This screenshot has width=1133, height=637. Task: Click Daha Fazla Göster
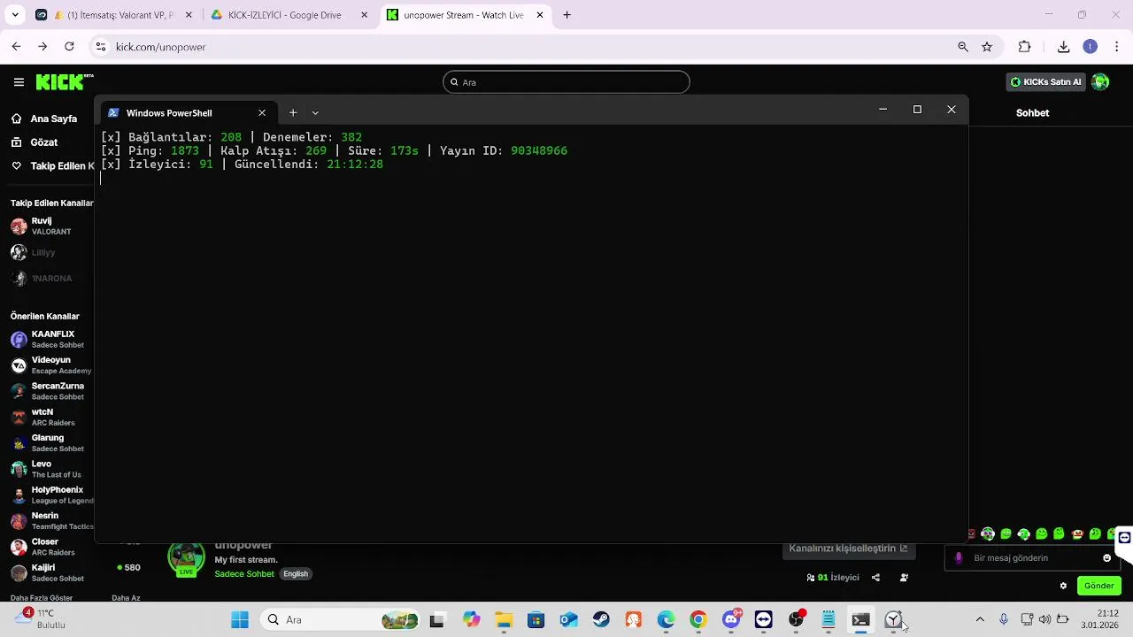click(42, 598)
